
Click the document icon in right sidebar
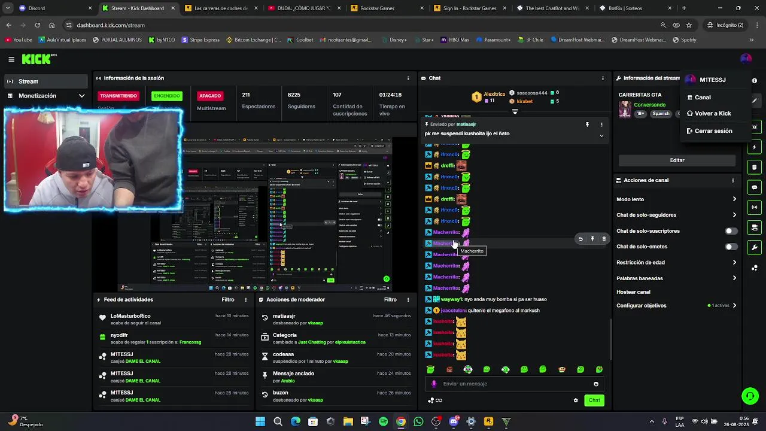tap(755, 167)
